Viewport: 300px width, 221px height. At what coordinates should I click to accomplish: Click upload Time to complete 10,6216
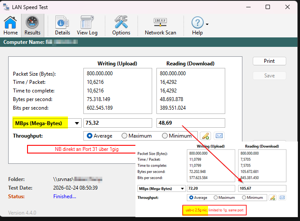[x=95, y=91]
